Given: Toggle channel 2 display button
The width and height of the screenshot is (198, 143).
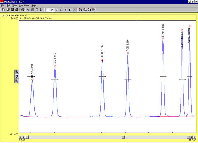Looking at the screenshot, I should [52, 10].
